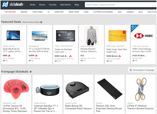Viewport: 157px width, 114px height.
Task: Click the Google Express store label above MacBook
Action: 9,46
